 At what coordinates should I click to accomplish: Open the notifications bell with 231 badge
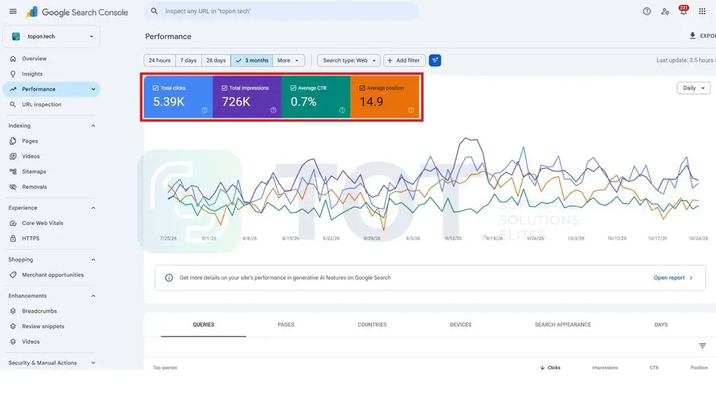click(x=683, y=11)
